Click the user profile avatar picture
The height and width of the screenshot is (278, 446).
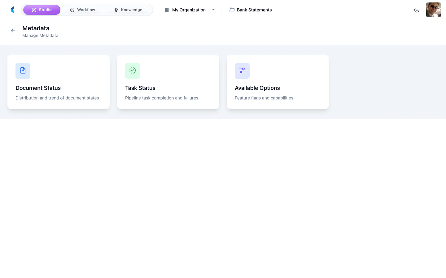pos(433,10)
